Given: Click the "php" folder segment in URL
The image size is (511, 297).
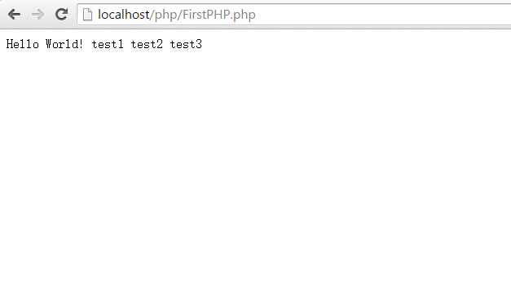Looking at the screenshot, I should tap(165, 15).
